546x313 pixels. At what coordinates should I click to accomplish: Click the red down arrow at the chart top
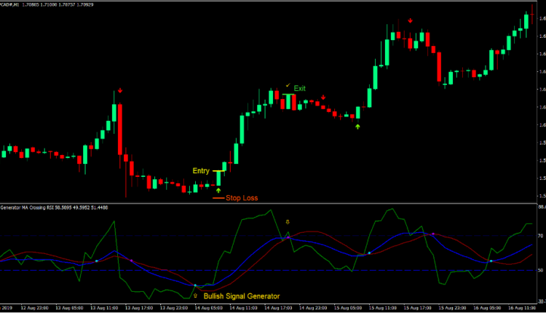tap(411, 20)
